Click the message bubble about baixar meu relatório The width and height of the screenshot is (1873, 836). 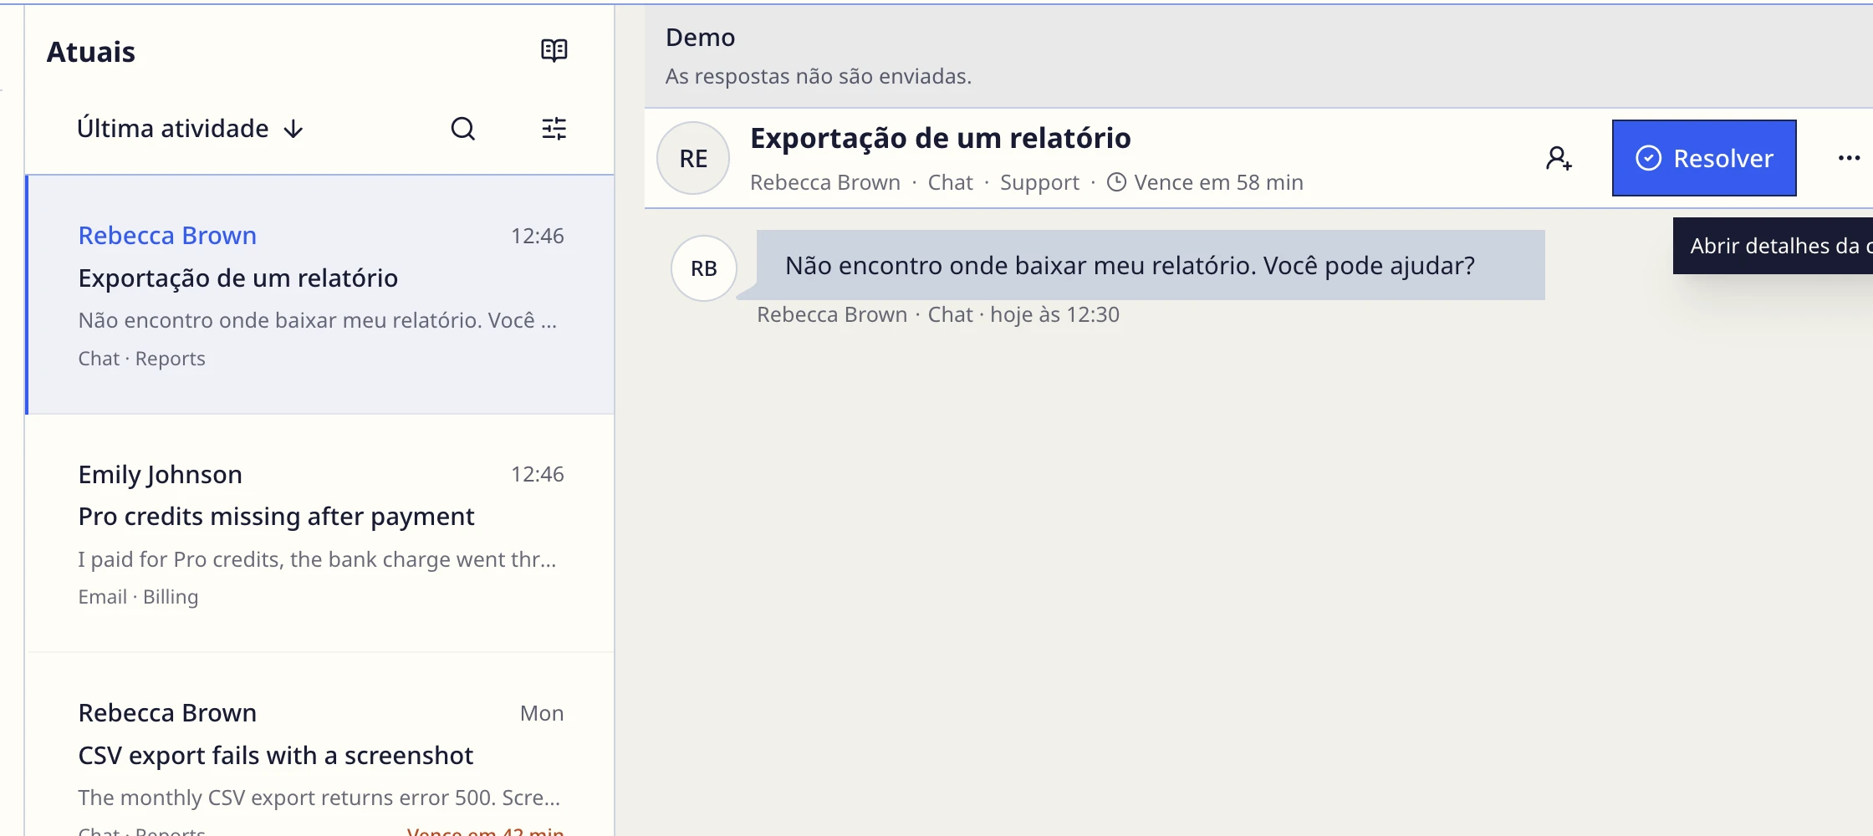(x=1151, y=265)
